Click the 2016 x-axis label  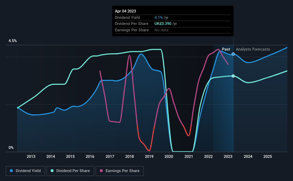tap(90, 156)
